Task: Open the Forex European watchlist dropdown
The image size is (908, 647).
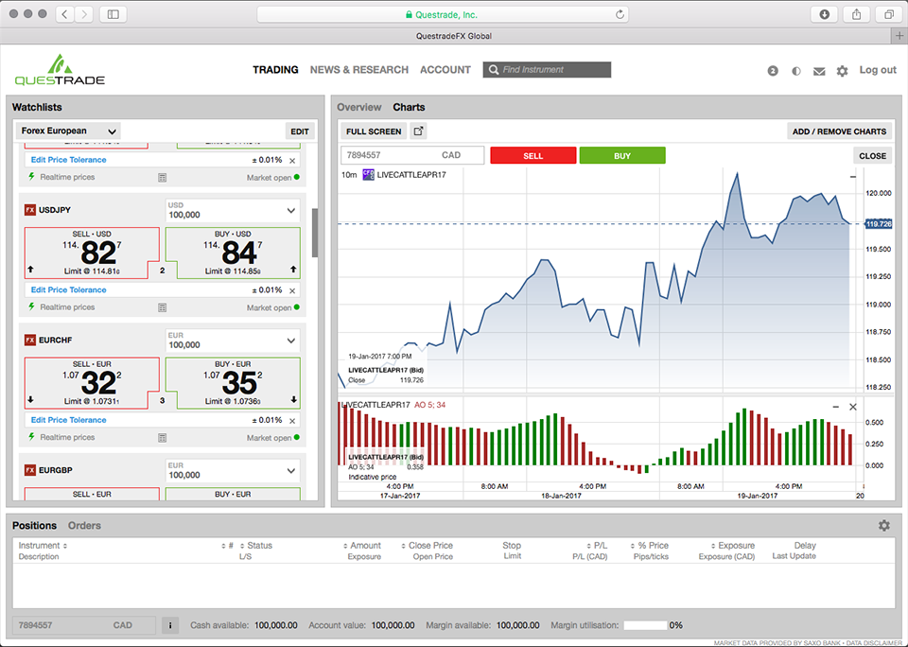Action: pyautogui.click(x=69, y=131)
